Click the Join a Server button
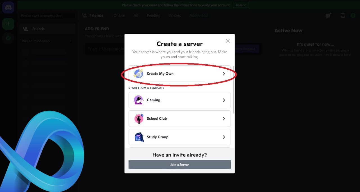360x192 pixels. (x=179, y=164)
